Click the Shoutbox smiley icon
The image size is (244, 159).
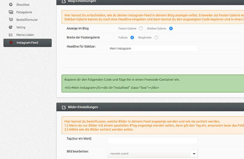(11, 5)
